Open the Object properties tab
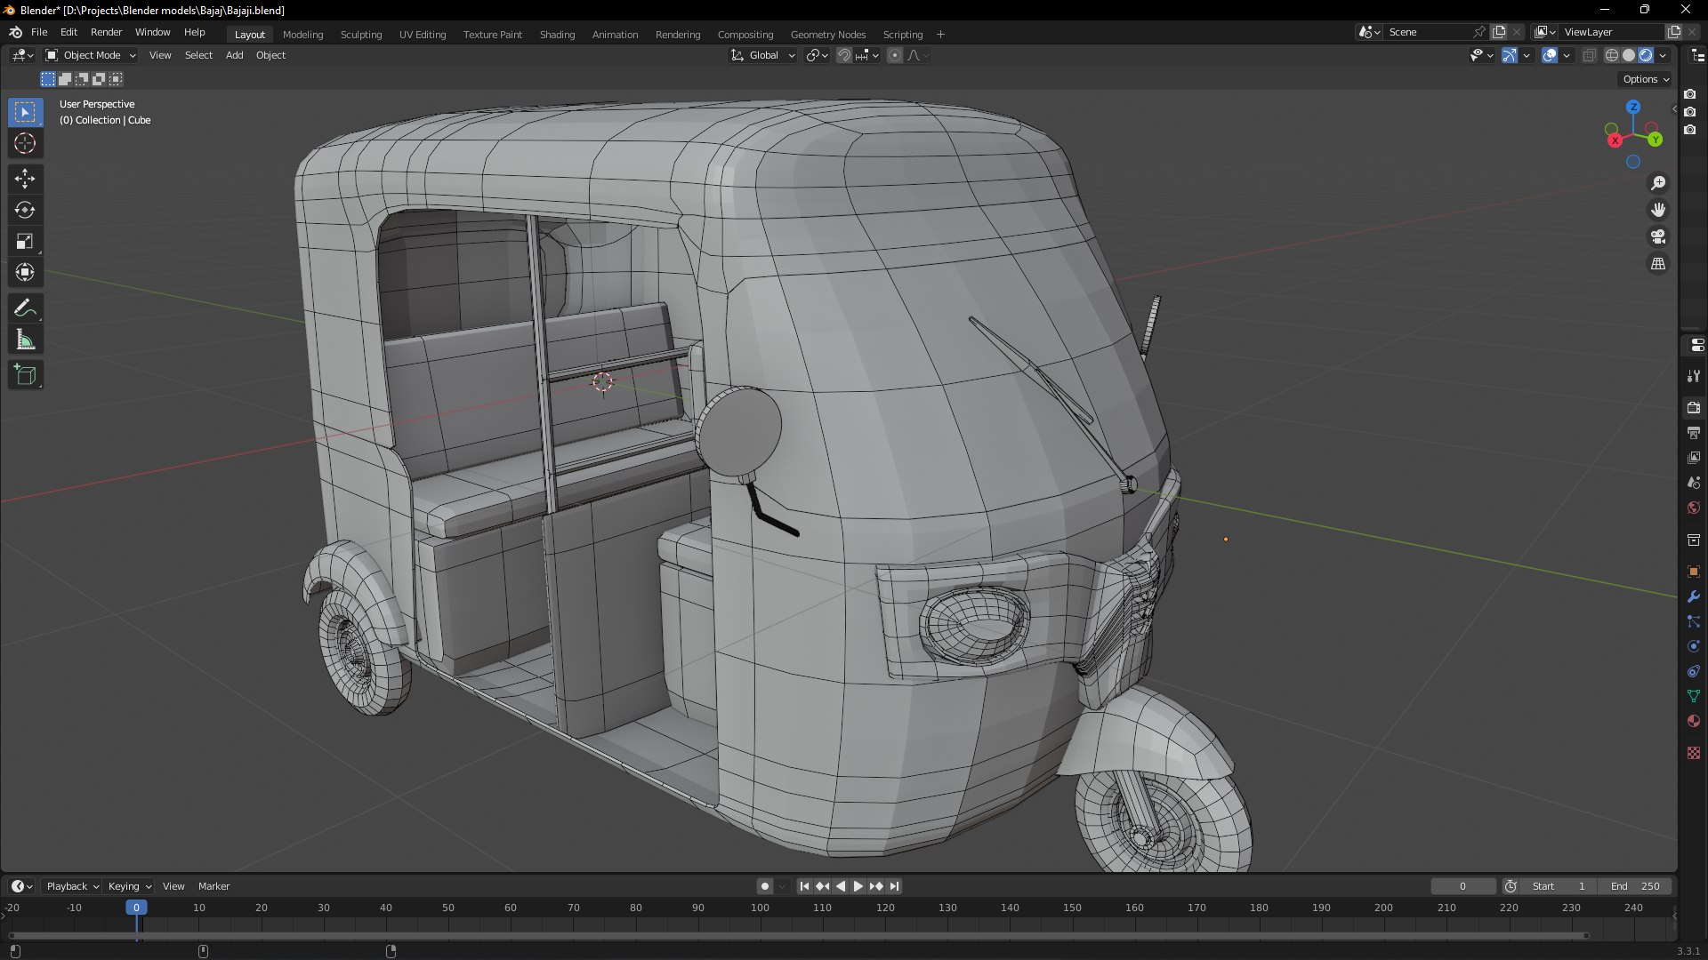Viewport: 1708px width, 960px height. point(1694,572)
